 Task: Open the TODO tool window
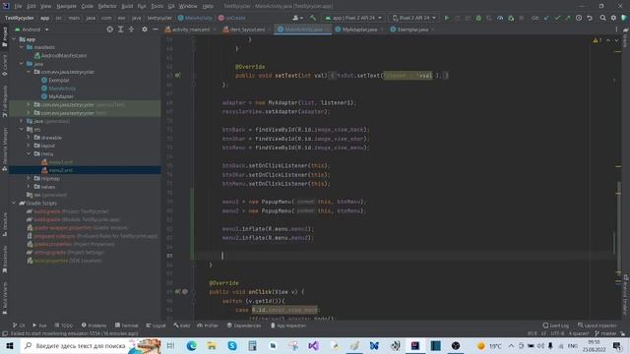click(x=64, y=325)
